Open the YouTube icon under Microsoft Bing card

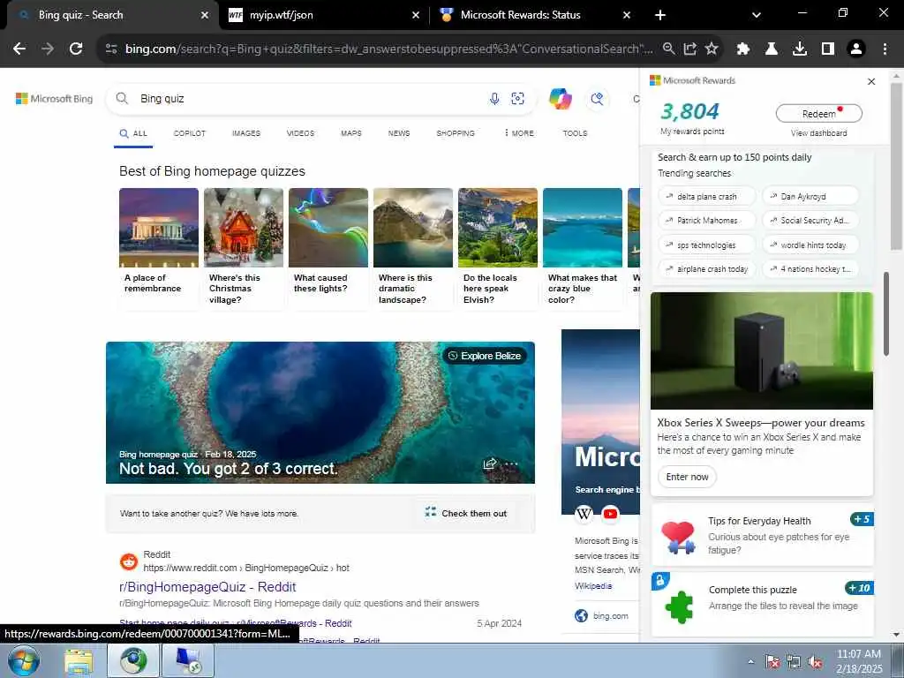(x=610, y=513)
